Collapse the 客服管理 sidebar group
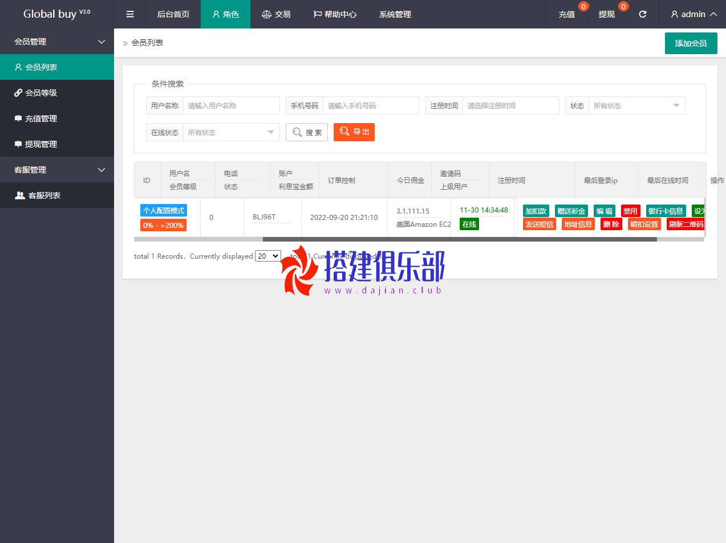Screen dimensions: 726x543 57,170
